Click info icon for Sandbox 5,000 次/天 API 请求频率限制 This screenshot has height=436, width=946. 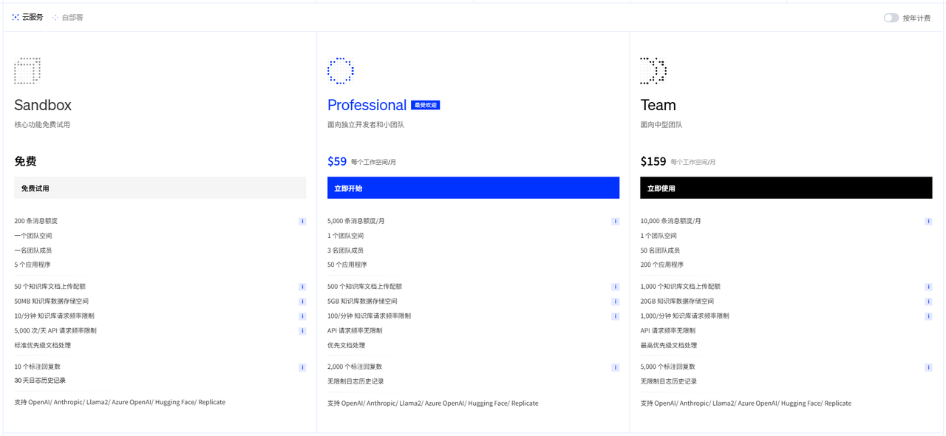302,331
